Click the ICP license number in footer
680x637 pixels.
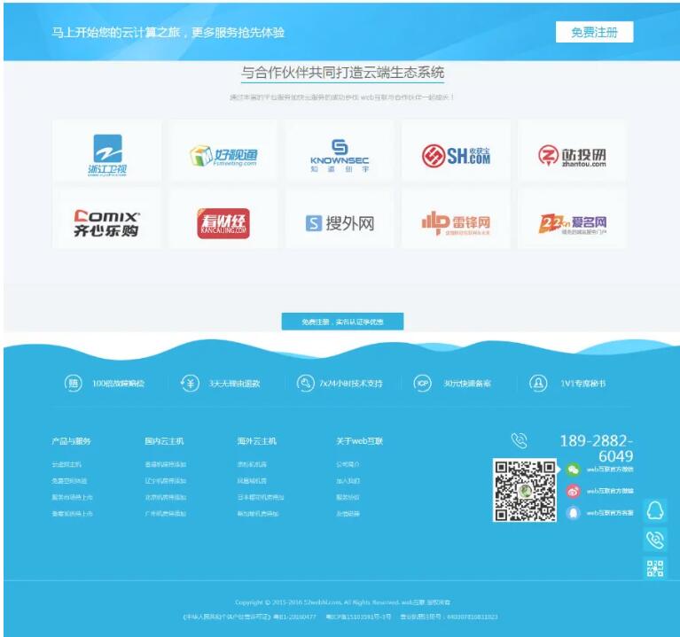[359, 617]
